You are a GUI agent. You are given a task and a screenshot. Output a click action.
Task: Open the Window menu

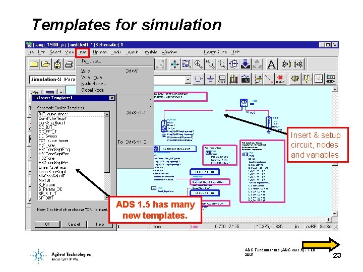pos(169,52)
